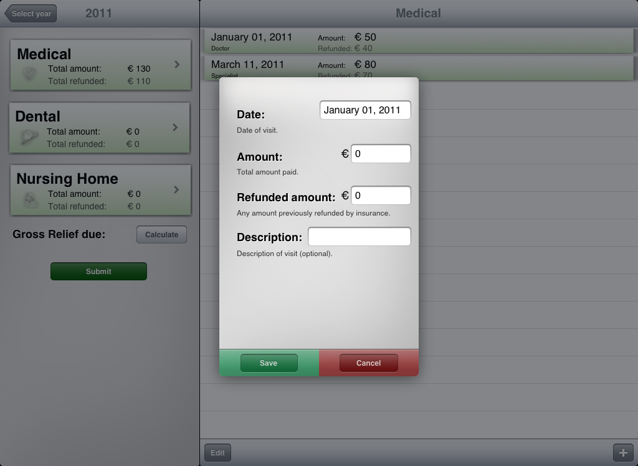Save the new medical entry
Screen dimensions: 638x466
(x=269, y=363)
